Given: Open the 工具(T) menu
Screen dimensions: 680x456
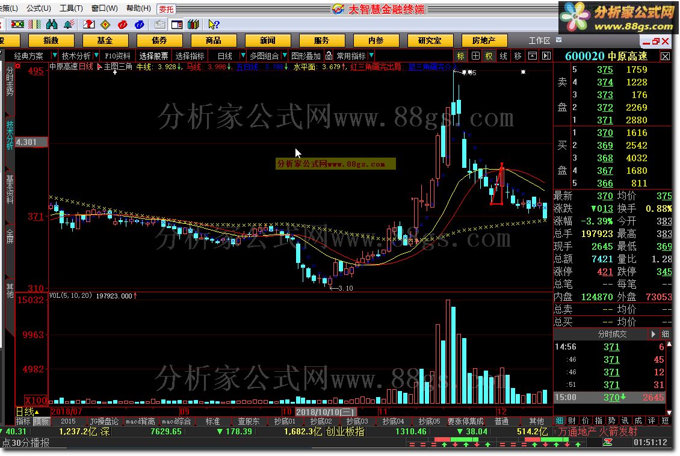Looking at the screenshot, I should (71, 8).
